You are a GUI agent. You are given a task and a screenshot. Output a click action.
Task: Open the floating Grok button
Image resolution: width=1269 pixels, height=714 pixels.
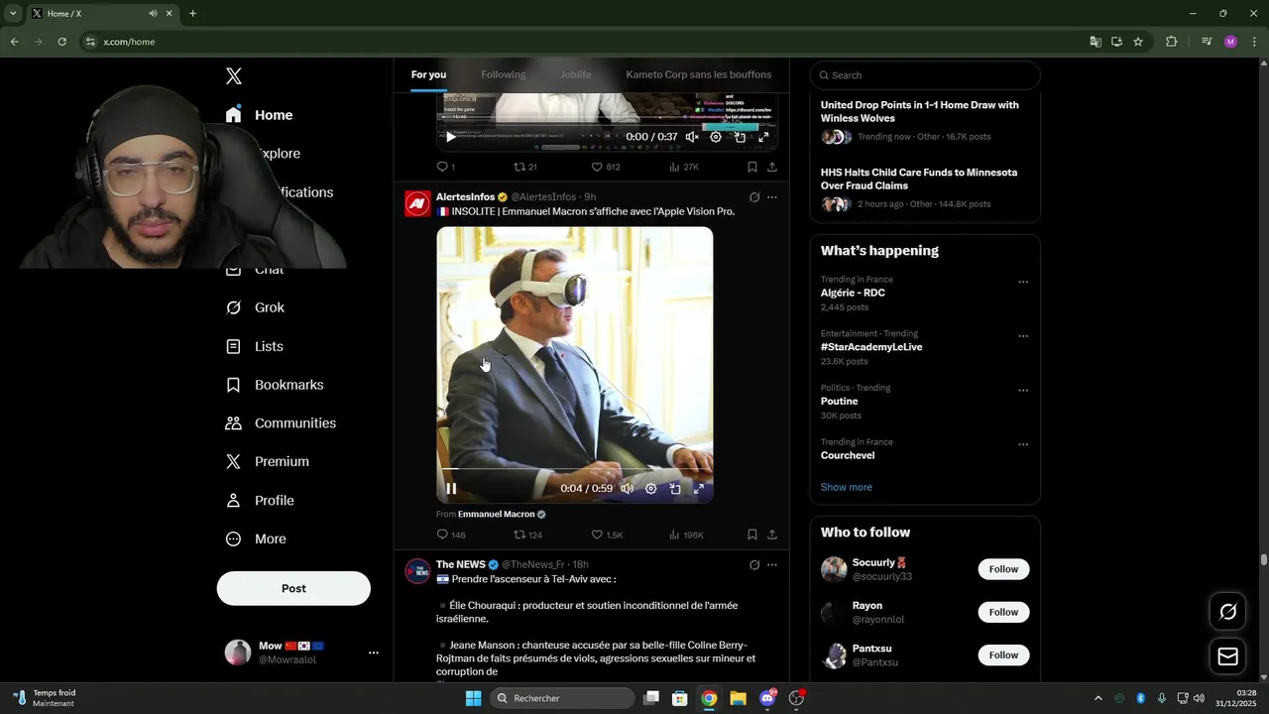[1227, 612]
